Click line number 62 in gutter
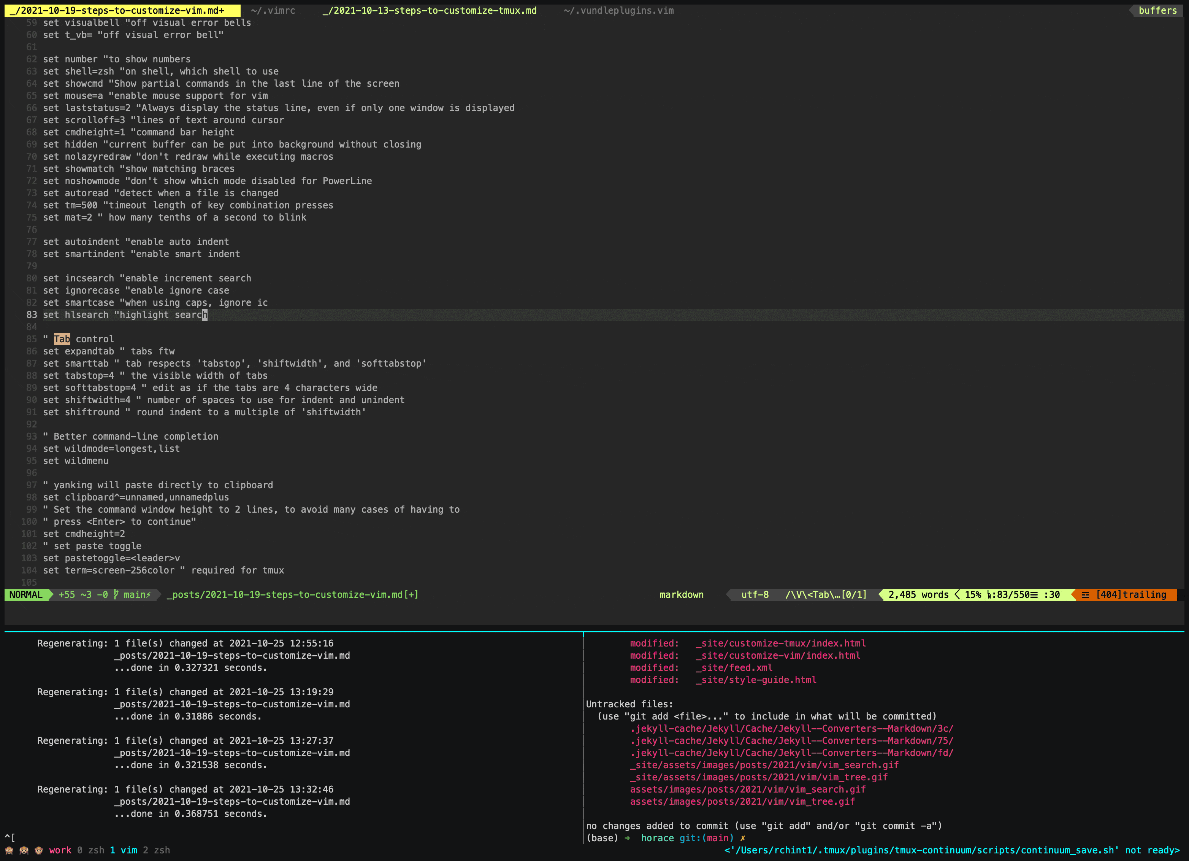This screenshot has width=1189, height=861. [x=32, y=59]
